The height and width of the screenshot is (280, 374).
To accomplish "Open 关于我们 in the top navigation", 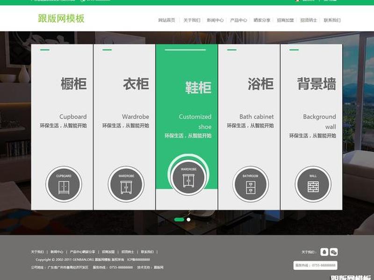I will point(192,20).
